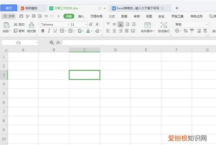Increase font size with larger A

coord(91,24)
